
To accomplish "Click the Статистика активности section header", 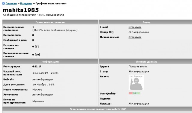I will point(50,22).
